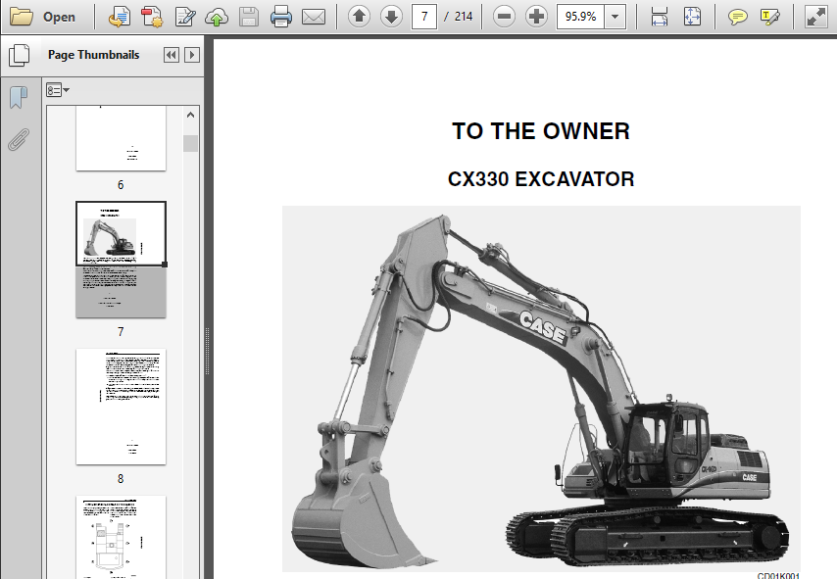837x579 pixels.
Task: Click the 'TO THE OWNER' heading
Action: coord(541,131)
